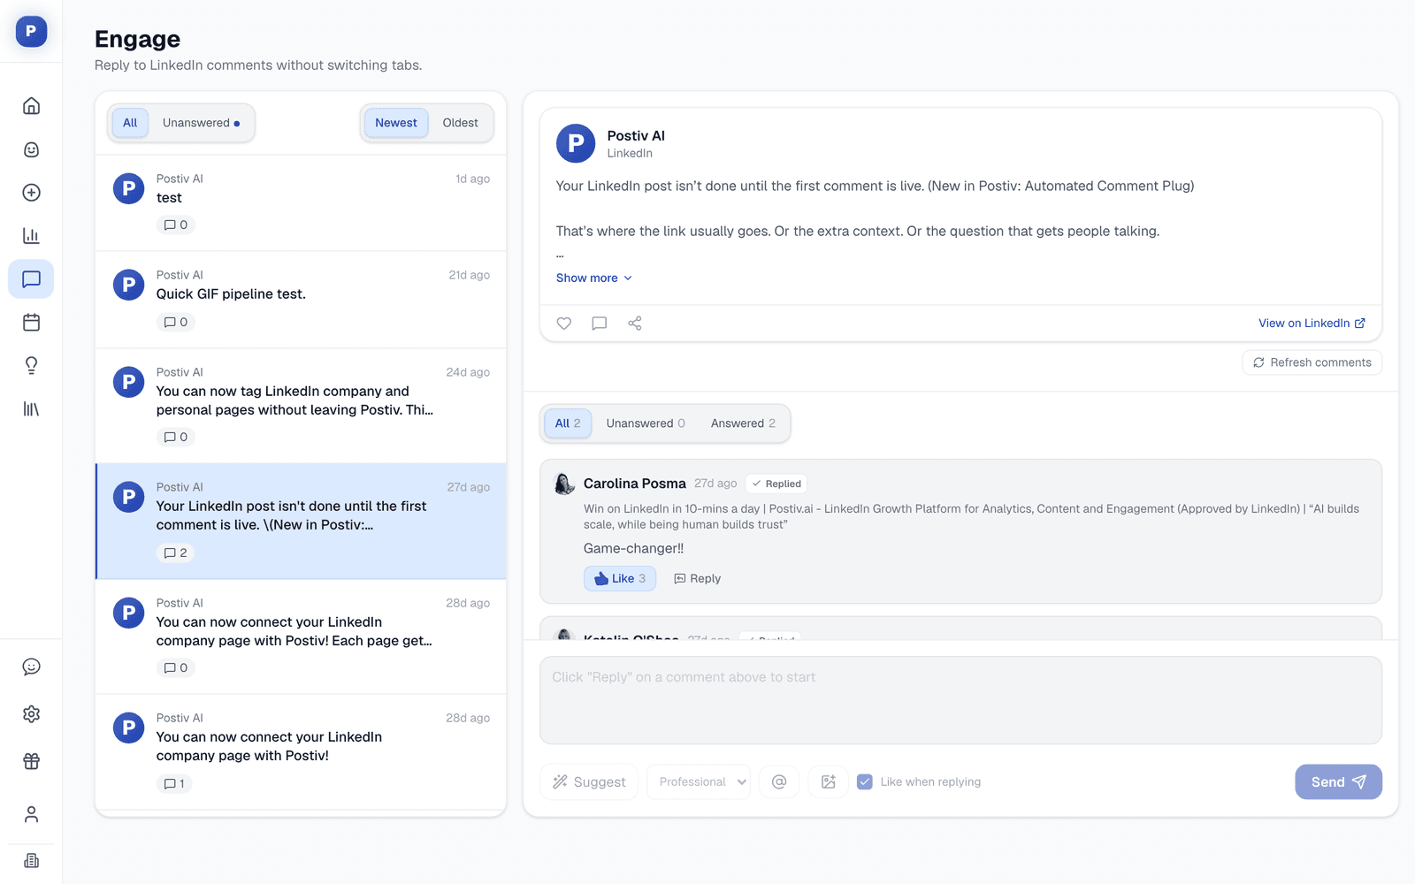Screen dimensions: 1415x884
Task: Select the All posts filter tab
Action: (130, 123)
